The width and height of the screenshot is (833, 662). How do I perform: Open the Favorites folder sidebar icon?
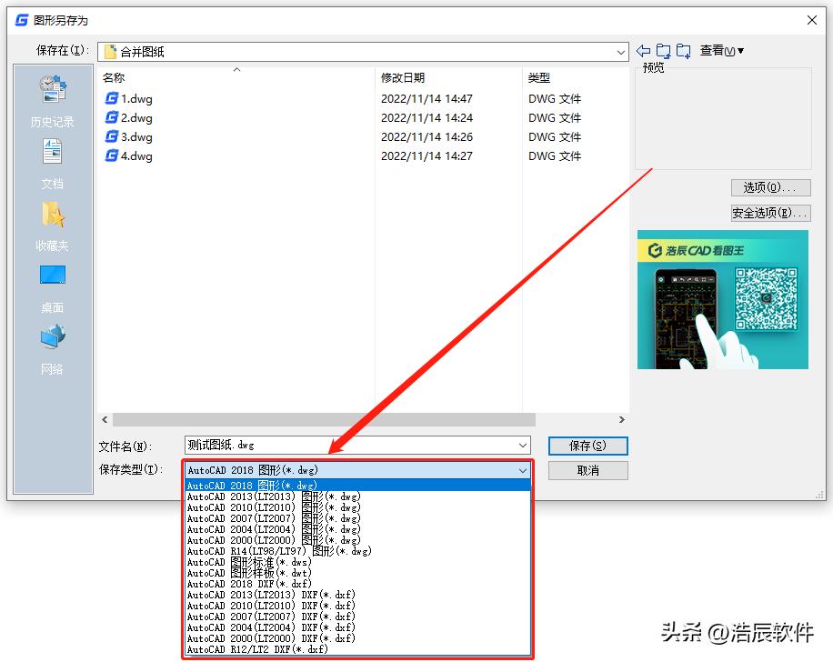point(52,214)
